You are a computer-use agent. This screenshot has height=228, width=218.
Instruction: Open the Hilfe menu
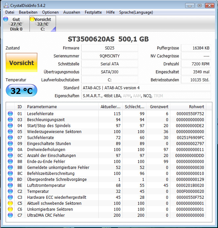[110, 12]
